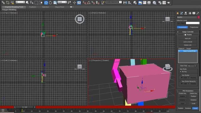Screen dimensions: 201x113
Task: Click the Render Production teapot icon
Action: [169, 3]
